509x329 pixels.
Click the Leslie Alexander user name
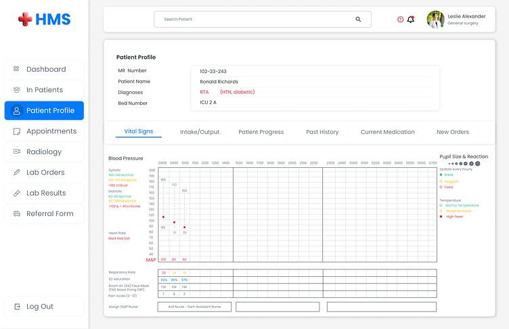pyautogui.click(x=466, y=16)
